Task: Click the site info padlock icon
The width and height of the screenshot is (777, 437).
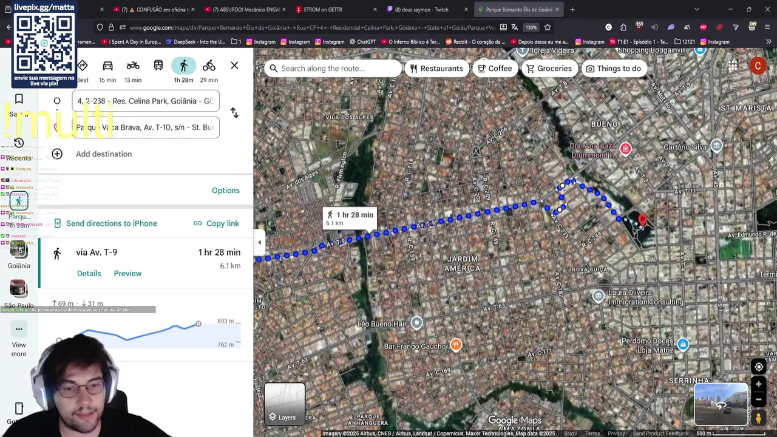Action: pyautogui.click(x=111, y=27)
